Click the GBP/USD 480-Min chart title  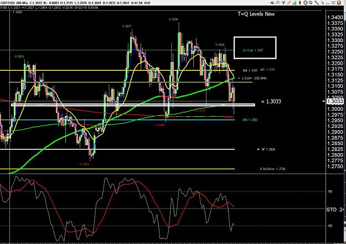[x=14, y=3]
